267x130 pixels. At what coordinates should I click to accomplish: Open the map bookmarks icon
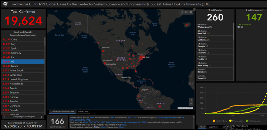pos(182,12)
